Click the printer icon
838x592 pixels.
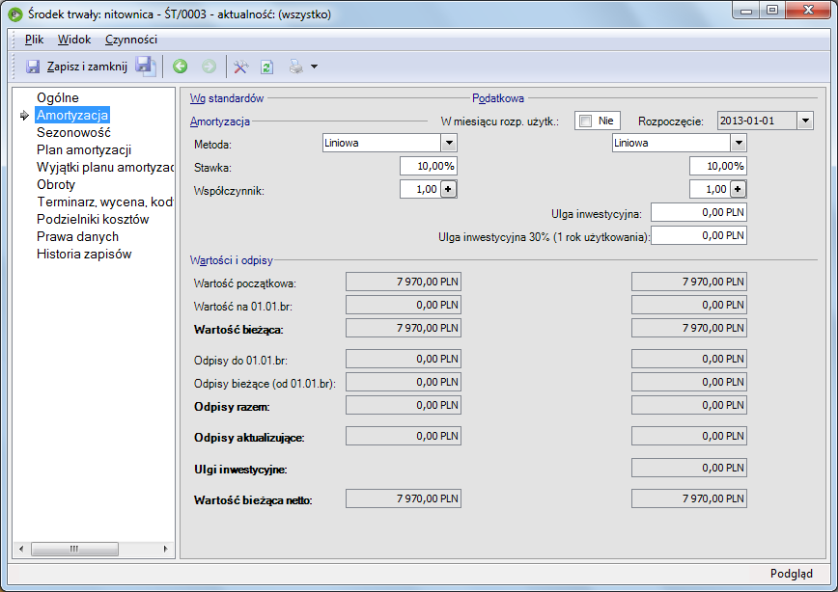[x=295, y=67]
